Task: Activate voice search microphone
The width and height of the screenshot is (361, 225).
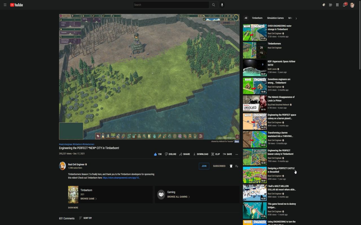Action: click(x=222, y=5)
